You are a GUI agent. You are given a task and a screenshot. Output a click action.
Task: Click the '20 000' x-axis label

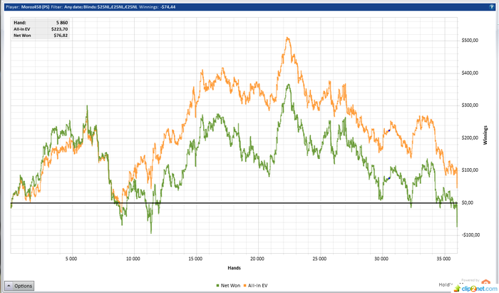257,259
